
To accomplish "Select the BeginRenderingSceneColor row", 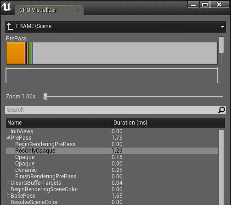I will pyautogui.click(x=112, y=189).
